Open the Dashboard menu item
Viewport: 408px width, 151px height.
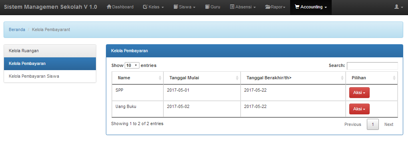(x=120, y=7)
